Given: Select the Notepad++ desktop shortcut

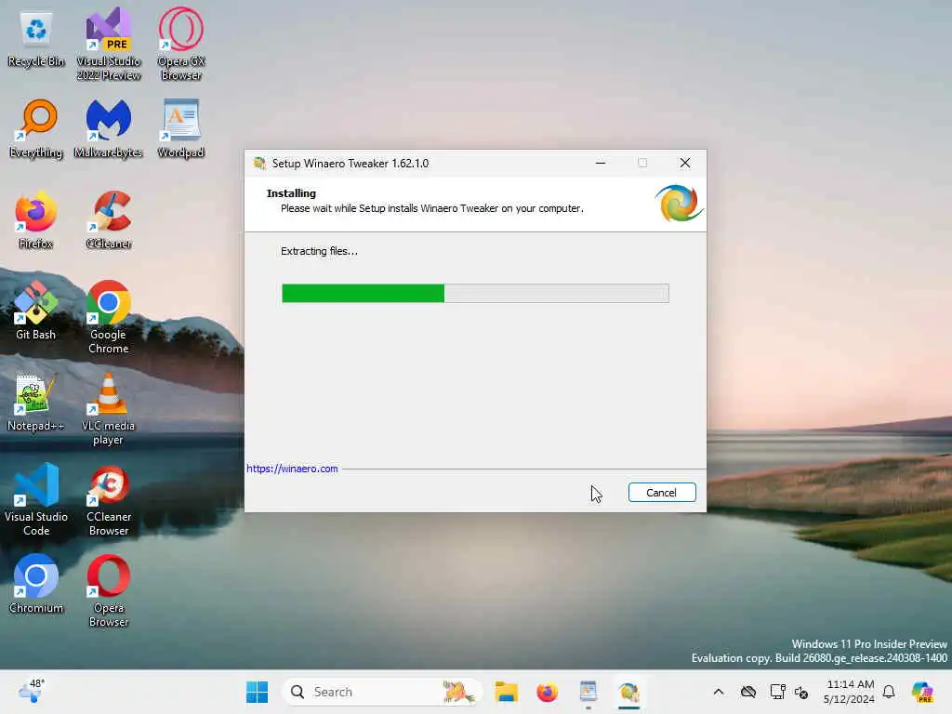Looking at the screenshot, I should [36, 402].
